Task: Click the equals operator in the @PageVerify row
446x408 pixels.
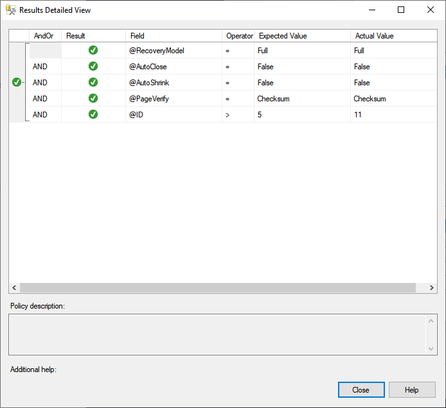Action: (x=238, y=99)
